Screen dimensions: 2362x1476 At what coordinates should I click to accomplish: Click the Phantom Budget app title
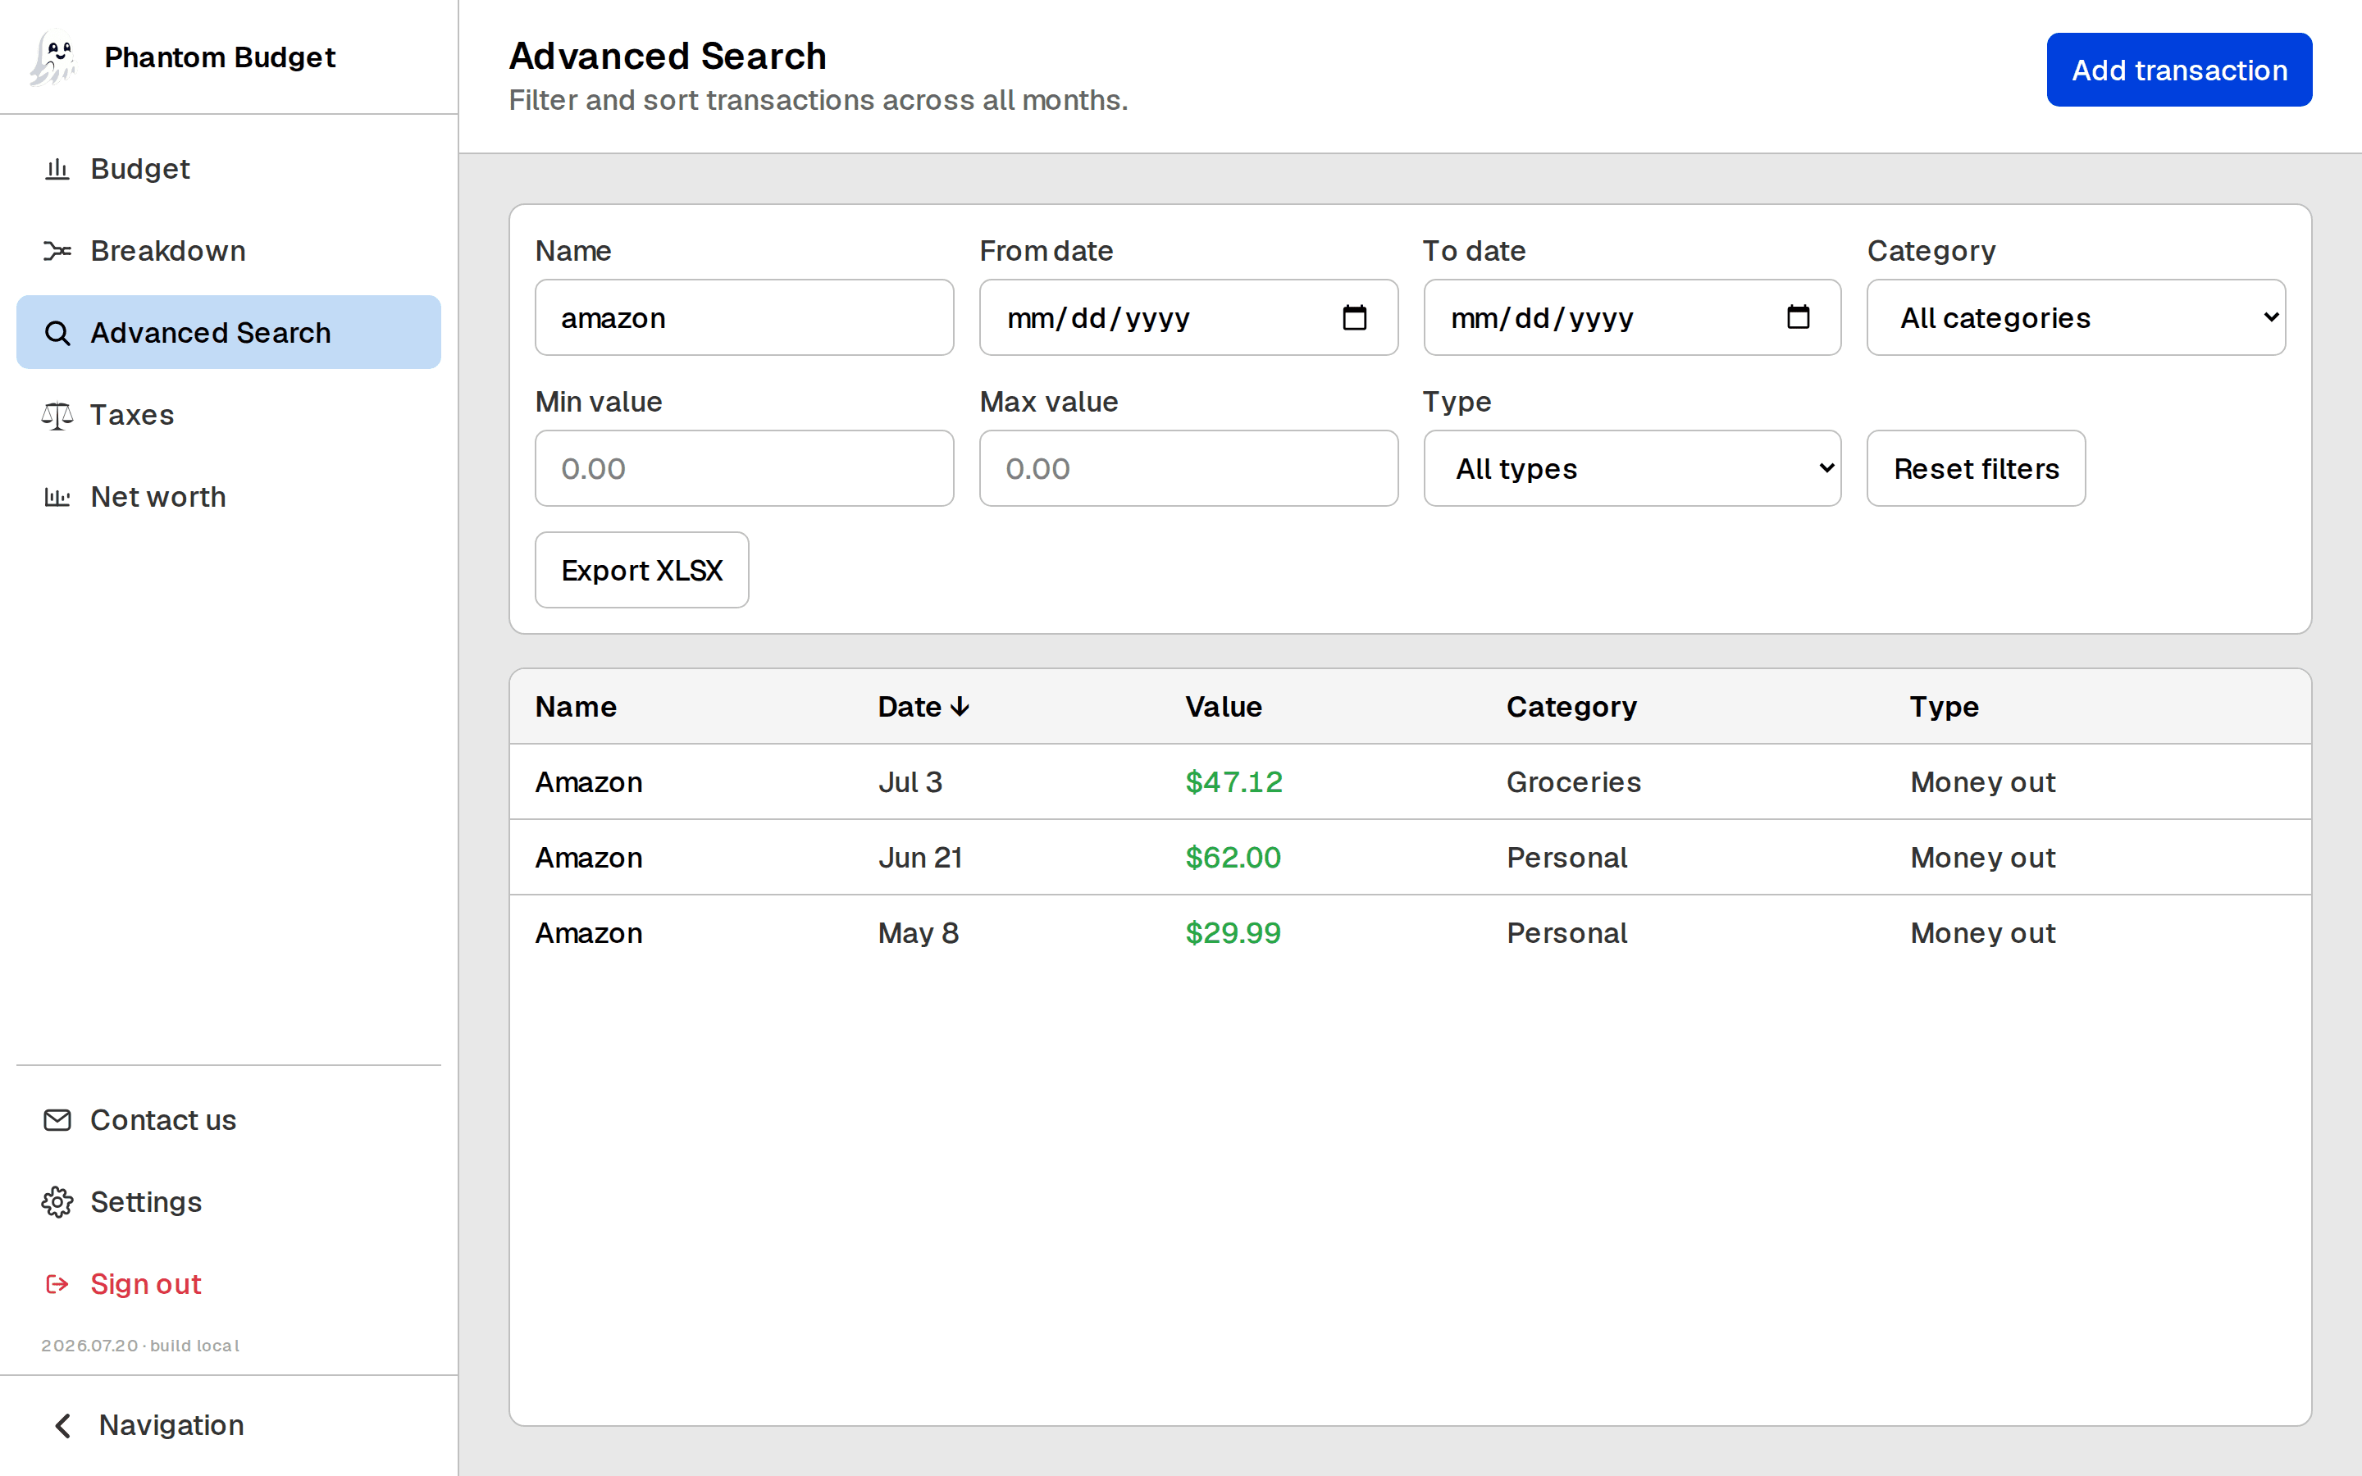[x=220, y=57]
